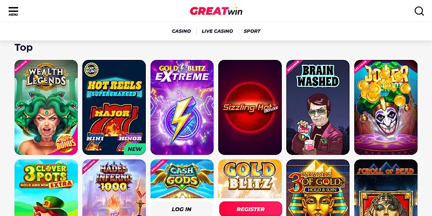The width and height of the screenshot is (432, 216).
Task: Open Cash of Gods game tile
Action: [x=182, y=179]
